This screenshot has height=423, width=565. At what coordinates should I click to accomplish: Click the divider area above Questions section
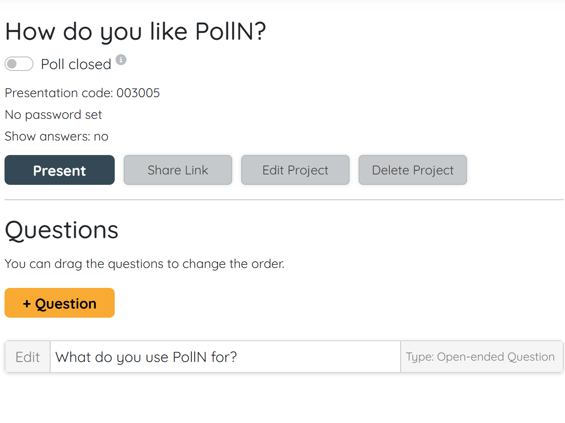tap(282, 198)
